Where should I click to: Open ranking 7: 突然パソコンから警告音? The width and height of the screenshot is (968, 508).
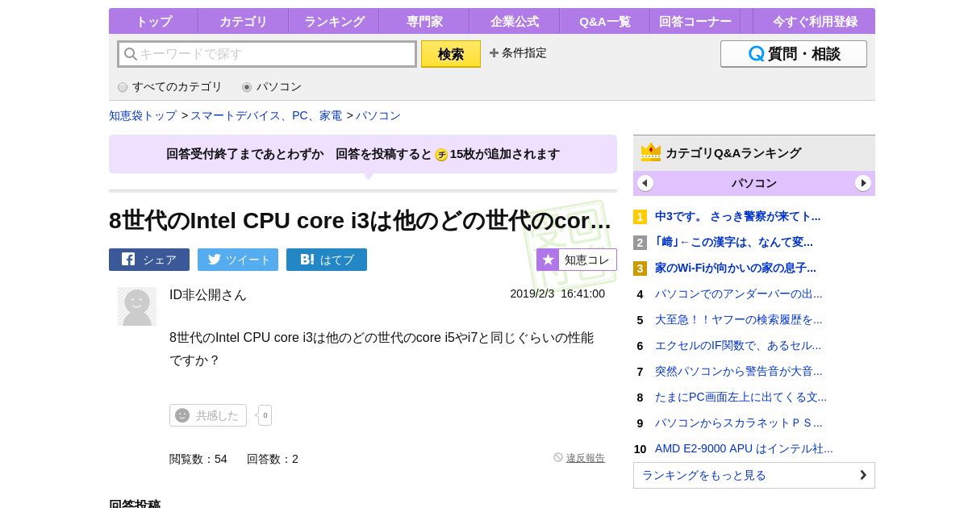pyautogui.click(x=739, y=371)
